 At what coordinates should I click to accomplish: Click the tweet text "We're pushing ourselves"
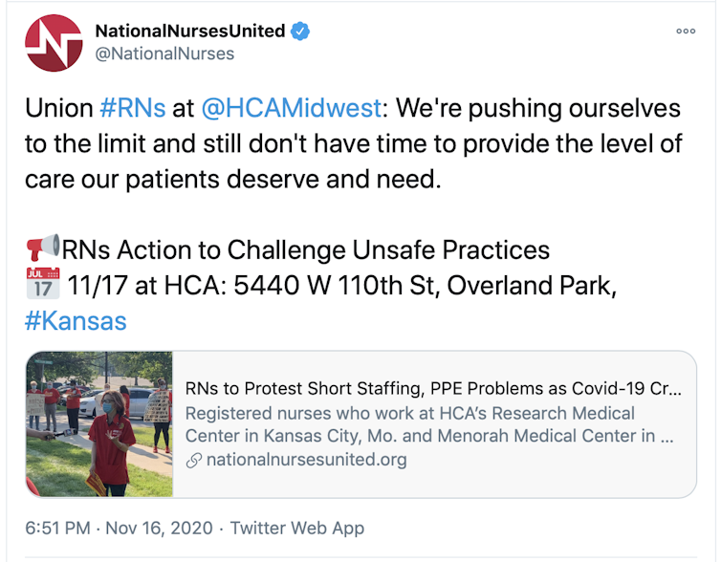pyautogui.click(x=537, y=108)
